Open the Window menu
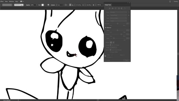Image resolution: width=179 pixels, height=101 pixels. [x=11, y=1]
